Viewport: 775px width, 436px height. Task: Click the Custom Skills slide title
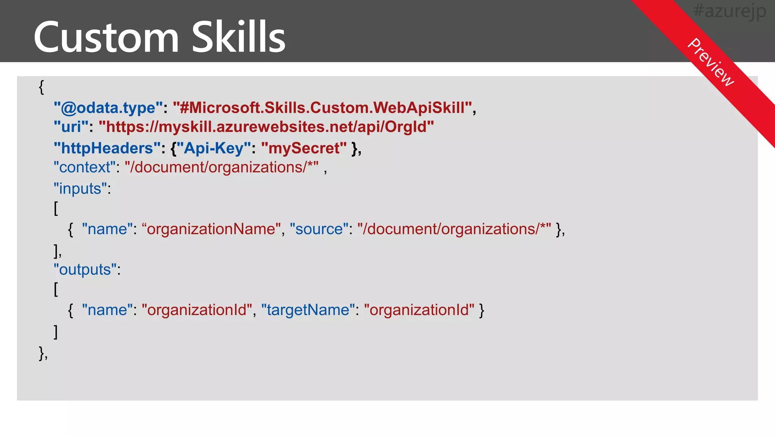click(159, 37)
